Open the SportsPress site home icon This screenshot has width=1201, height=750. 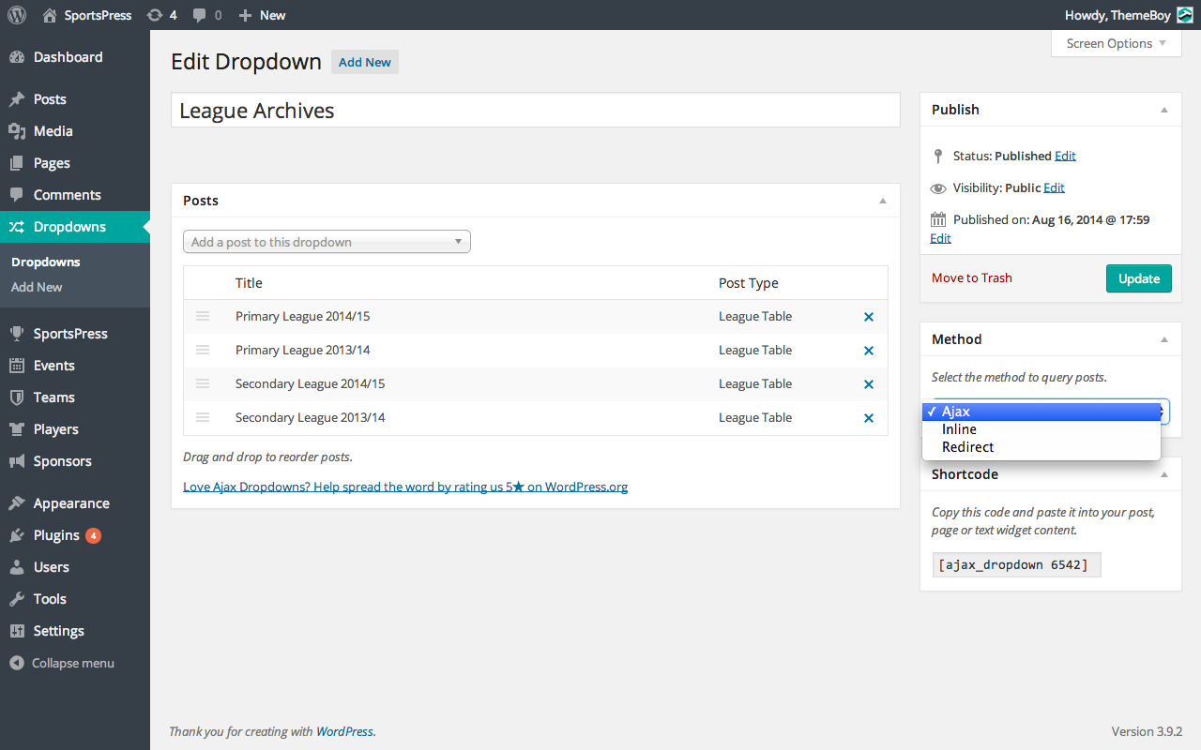click(49, 15)
